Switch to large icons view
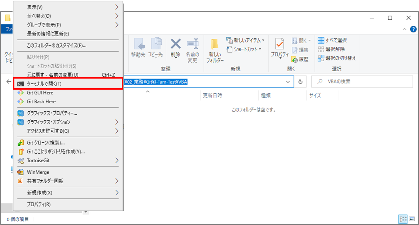This screenshot has height=225, width=419. coord(412,219)
